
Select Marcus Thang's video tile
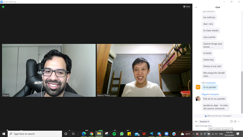coord(143,70)
